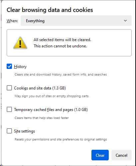The width and height of the screenshot is (136, 166).
Task: Click the Clear browsing data and cookies title
Action: 50,10
